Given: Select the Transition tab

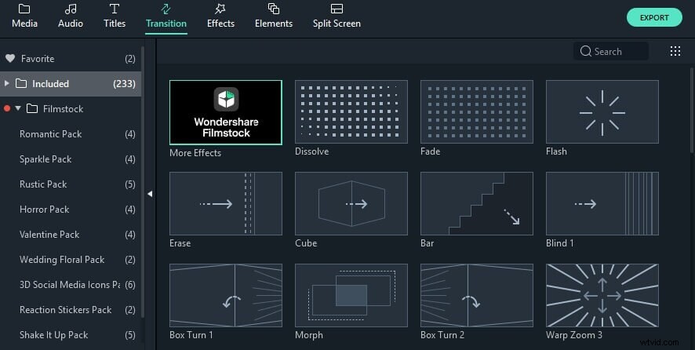Looking at the screenshot, I should [166, 16].
